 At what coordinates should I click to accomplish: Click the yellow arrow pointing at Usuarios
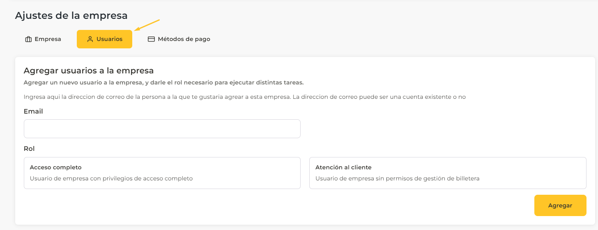pos(147,25)
